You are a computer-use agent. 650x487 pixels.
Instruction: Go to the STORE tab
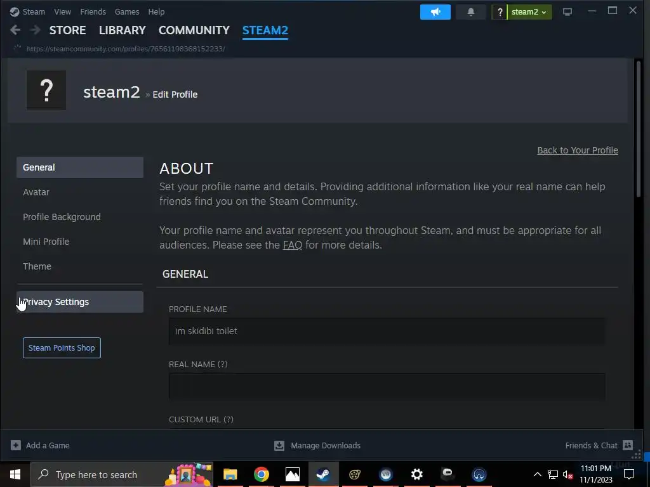coord(67,30)
